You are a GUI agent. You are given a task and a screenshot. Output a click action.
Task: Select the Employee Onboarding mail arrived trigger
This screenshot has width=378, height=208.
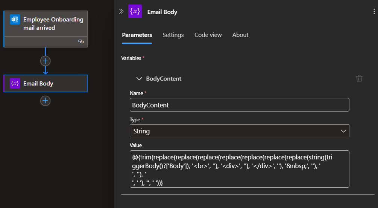point(53,23)
